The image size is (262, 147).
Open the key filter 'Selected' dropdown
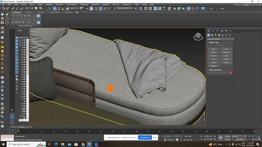(x=239, y=136)
